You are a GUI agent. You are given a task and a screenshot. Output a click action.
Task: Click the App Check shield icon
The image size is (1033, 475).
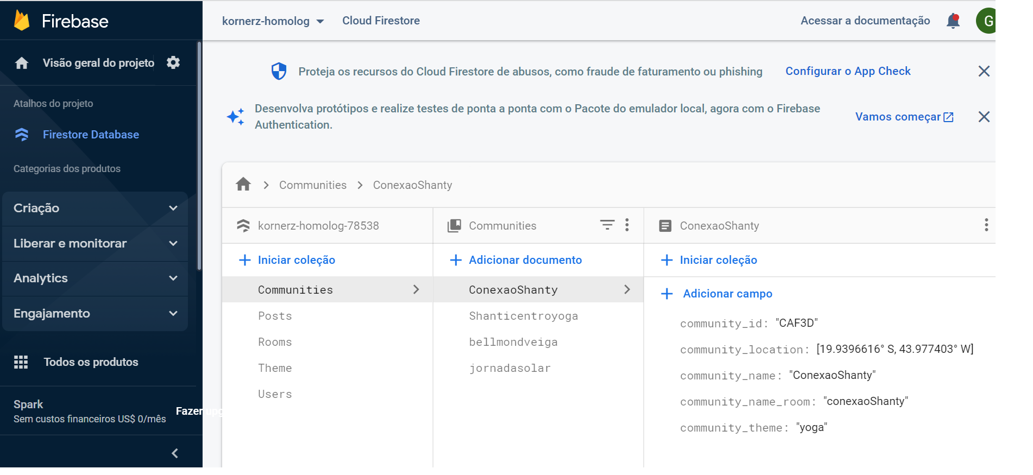coord(279,71)
